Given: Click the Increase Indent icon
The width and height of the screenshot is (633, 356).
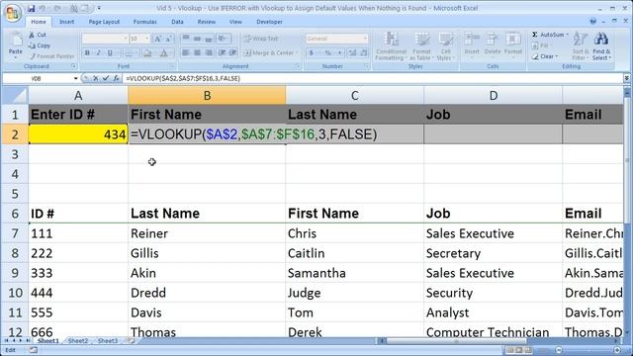Looking at the screenshot, I should point(233,52).
